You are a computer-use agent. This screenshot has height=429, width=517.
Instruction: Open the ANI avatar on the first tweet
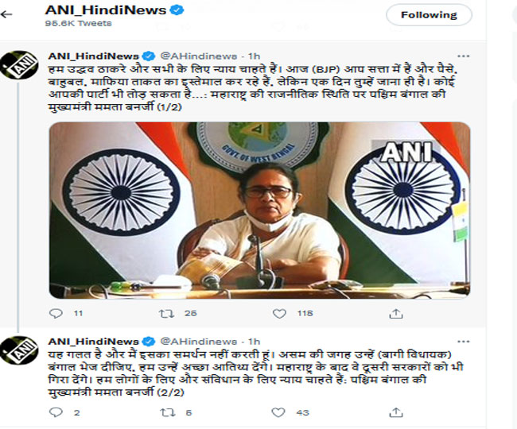(19, 65)
